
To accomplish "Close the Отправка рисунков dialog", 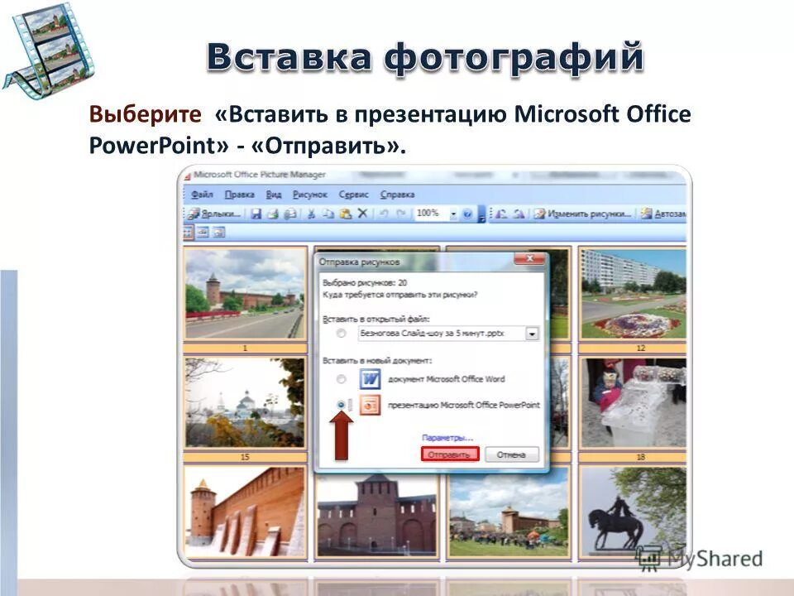I will click(529, 258).
